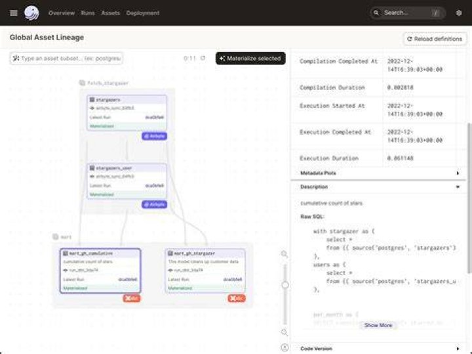This screenshot has height=354, width=472.
Task: Click the Airbyte badge under stargazers_user
Action: (154, 204)
